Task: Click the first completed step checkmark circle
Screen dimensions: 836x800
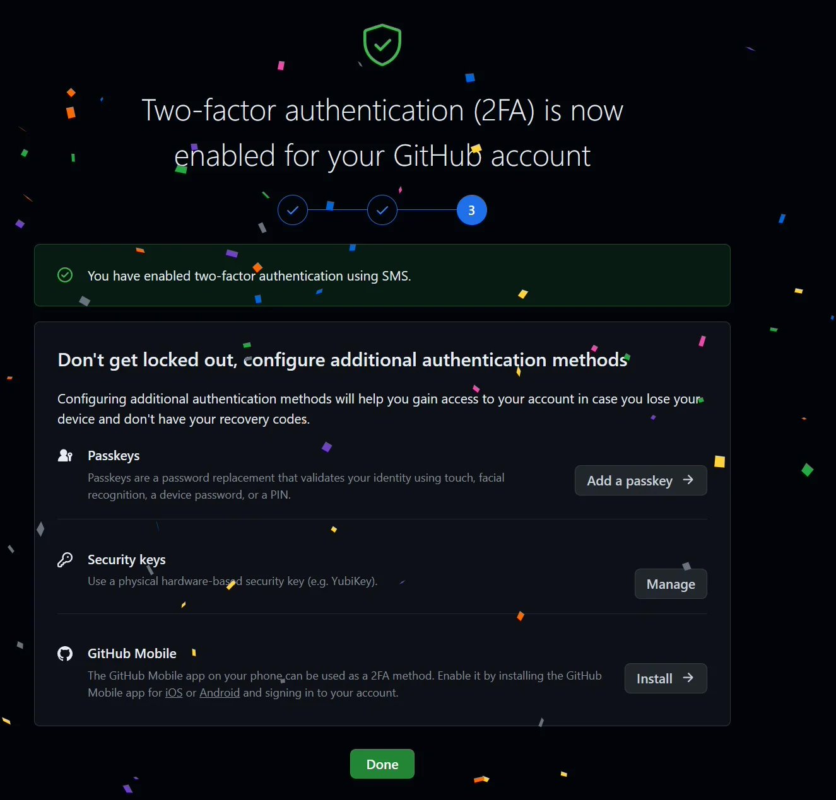Action: (292, 210)
